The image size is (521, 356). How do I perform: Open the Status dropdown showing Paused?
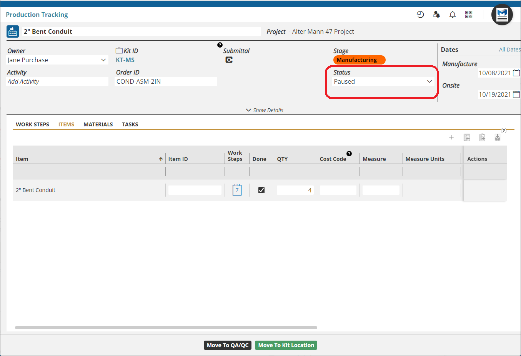[x=383, y=81]
